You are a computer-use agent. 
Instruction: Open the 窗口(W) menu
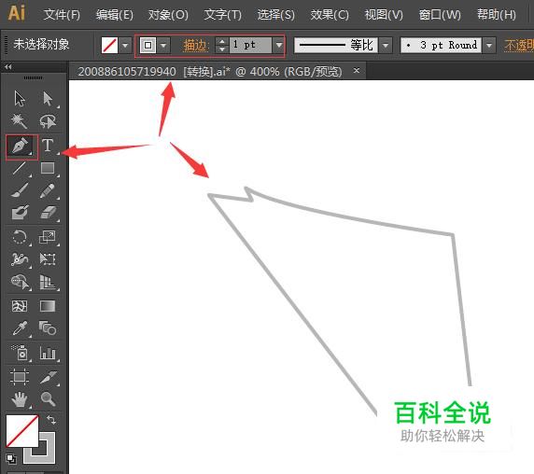[440, 15]
